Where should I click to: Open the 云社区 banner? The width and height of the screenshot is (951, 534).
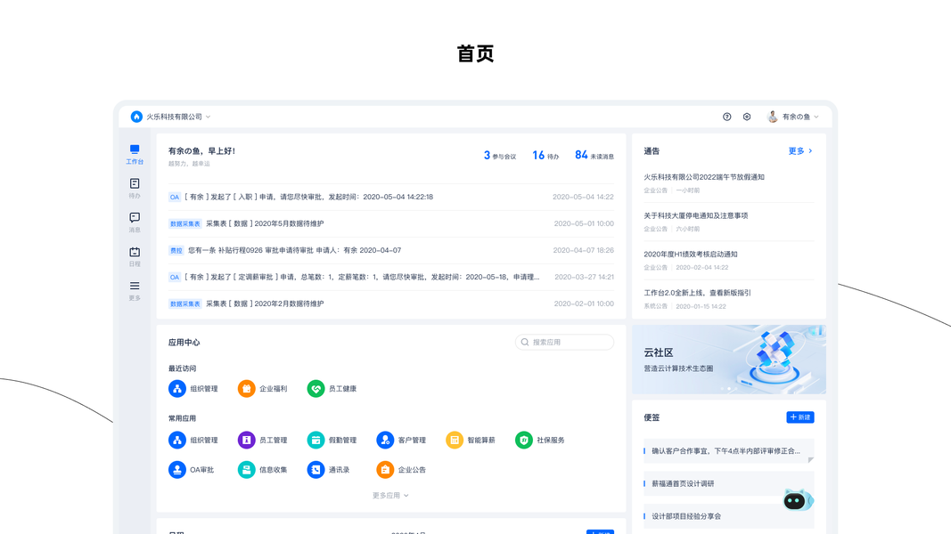[728, 360]
